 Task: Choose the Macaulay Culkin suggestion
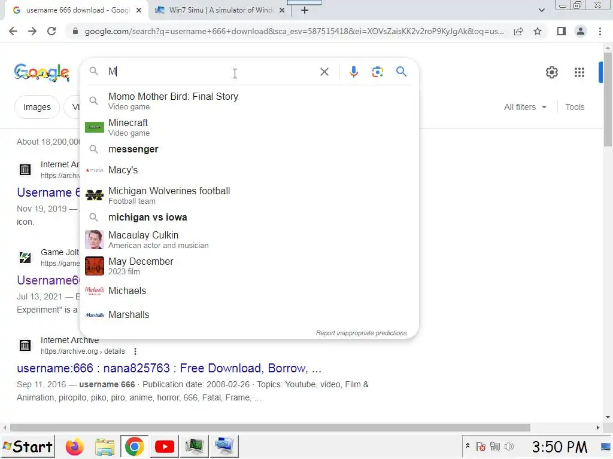[x=249, y=240]
